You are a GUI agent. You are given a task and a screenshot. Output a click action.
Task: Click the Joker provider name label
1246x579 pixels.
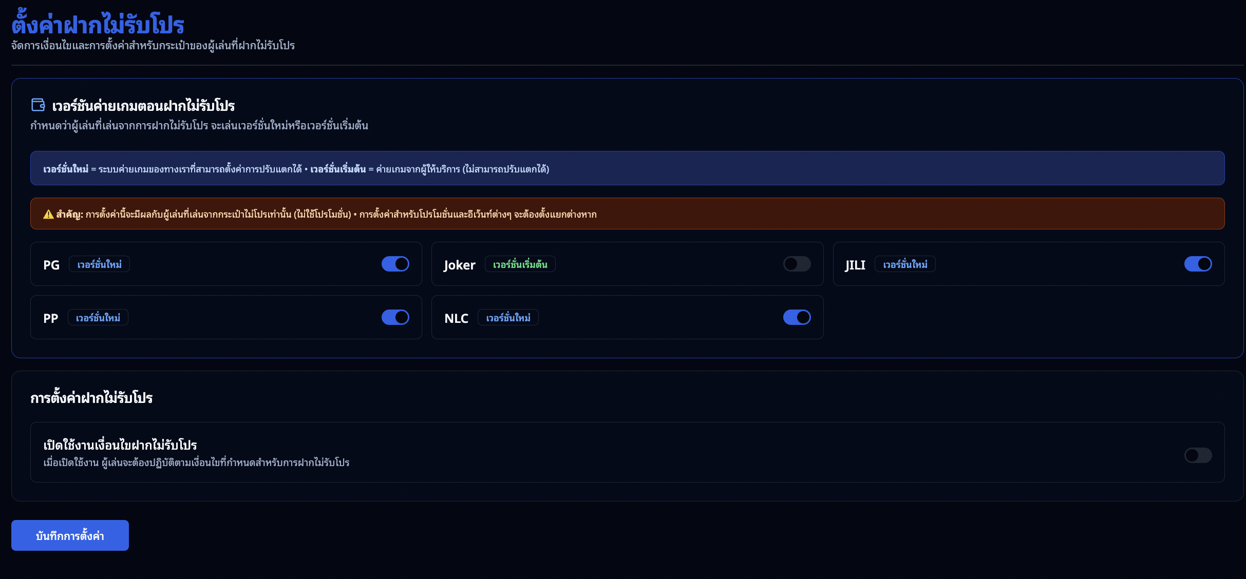point(459,265)
